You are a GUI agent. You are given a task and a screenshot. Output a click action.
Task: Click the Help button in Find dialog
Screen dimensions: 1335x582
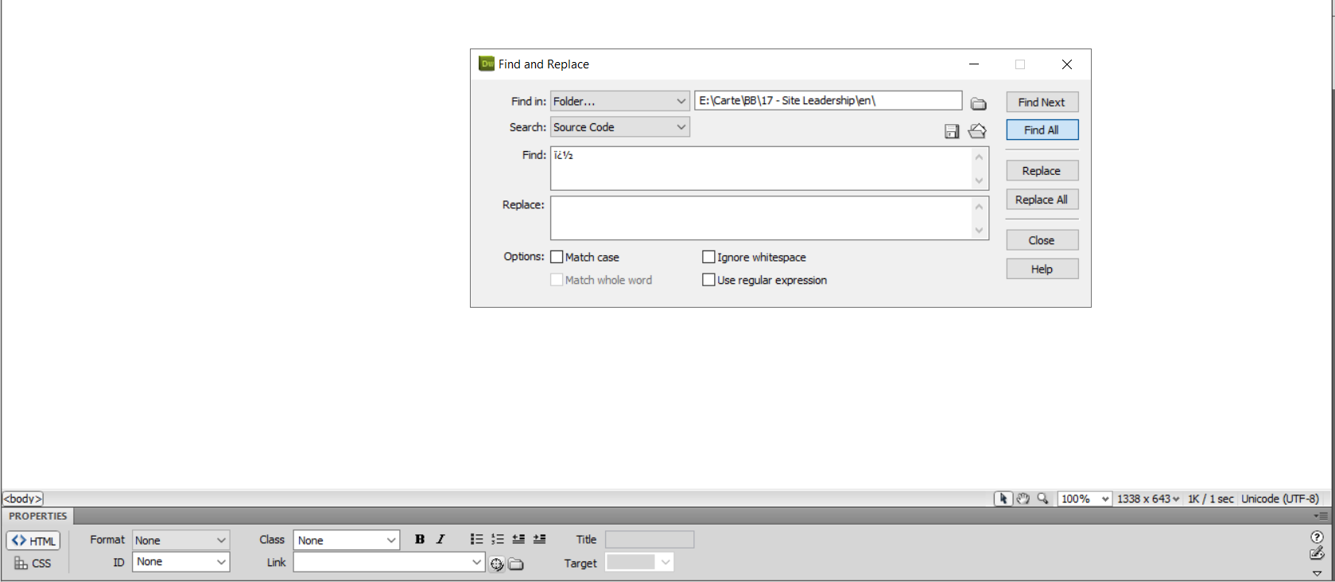click(1042, 269)
